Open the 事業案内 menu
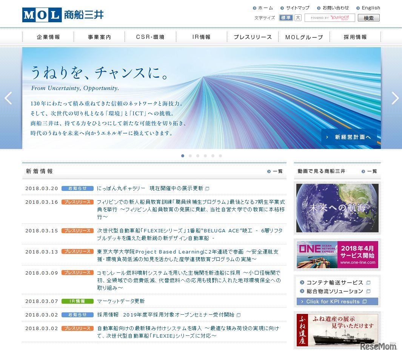The image size is (402, 355). (100, 37)
